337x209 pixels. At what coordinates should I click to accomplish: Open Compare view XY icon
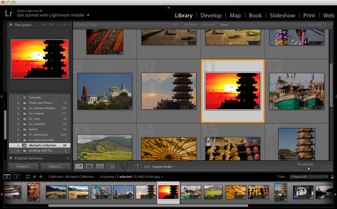coord(100,166)
